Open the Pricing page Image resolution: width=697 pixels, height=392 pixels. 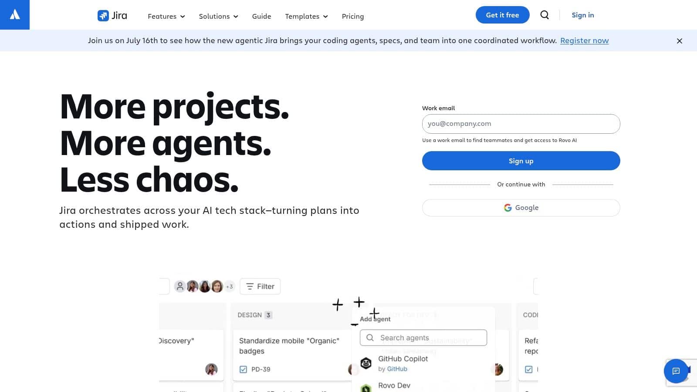(353, 16)
